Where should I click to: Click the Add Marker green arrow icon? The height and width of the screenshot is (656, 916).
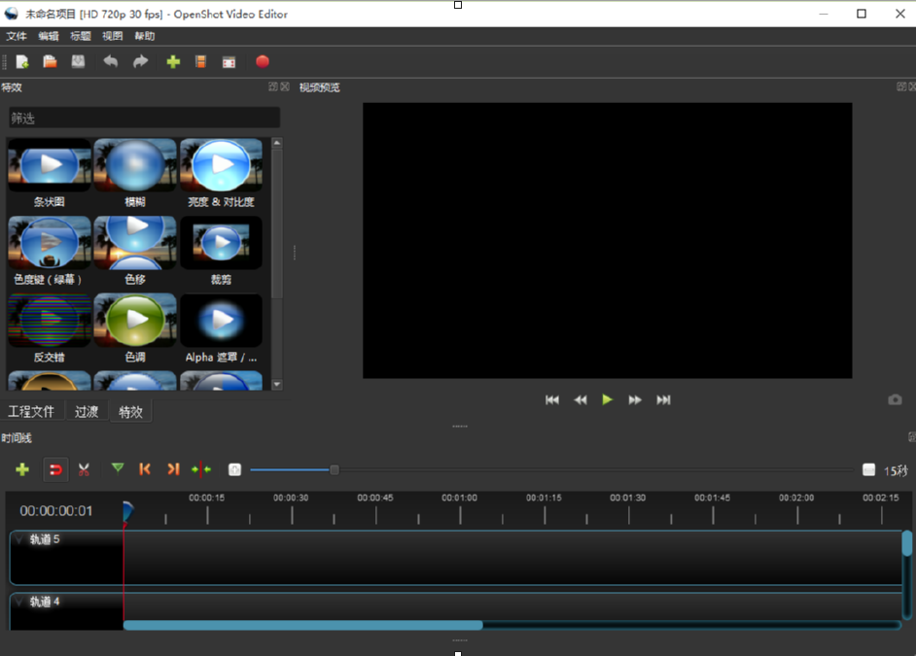(x=118, y=468)
